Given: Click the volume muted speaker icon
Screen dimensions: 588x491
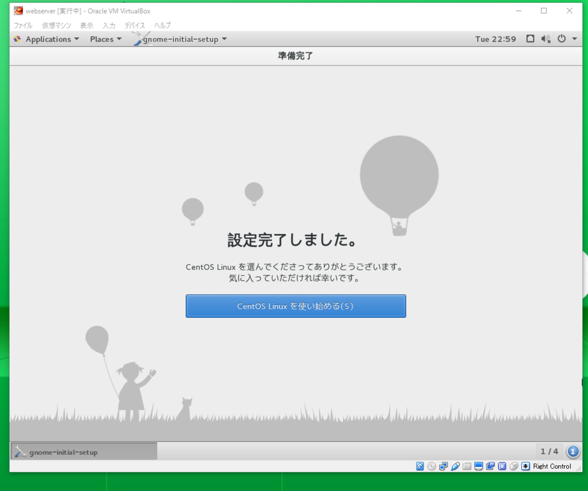Looking at the screenshot, I should click(546, 38).
